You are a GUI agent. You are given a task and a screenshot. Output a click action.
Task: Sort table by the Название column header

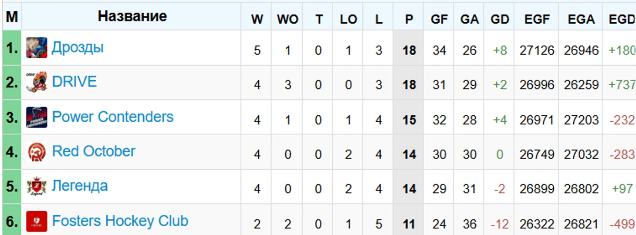point(132,17)
